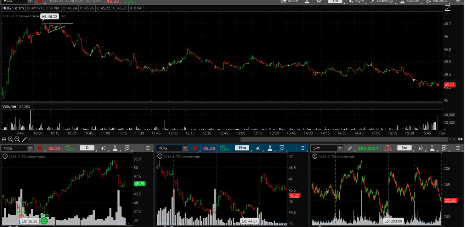The image size is (465, 227).
Task: Click the HOG 1 d 1m chart label
Action: pos(13,8)
